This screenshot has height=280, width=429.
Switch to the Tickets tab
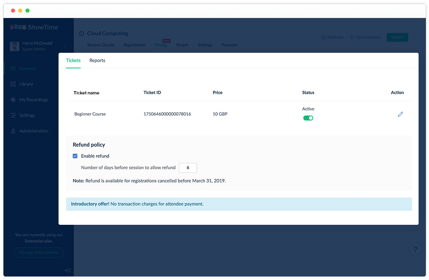point(73,60)
